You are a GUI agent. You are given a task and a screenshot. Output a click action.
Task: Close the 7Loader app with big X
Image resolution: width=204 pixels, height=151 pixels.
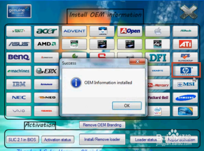(188, 11)
